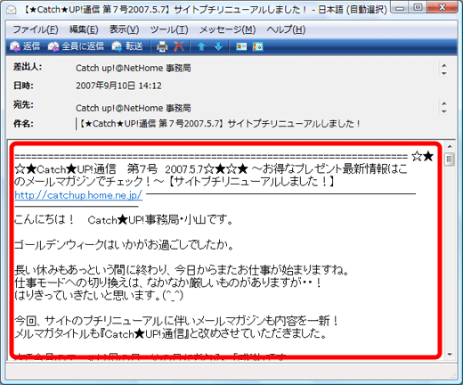Open the ツール(T) menu
This screenshot has width=463, height=385.
(169, 29)
